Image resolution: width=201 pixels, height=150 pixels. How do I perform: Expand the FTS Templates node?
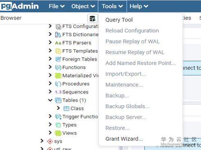[50, 50]
